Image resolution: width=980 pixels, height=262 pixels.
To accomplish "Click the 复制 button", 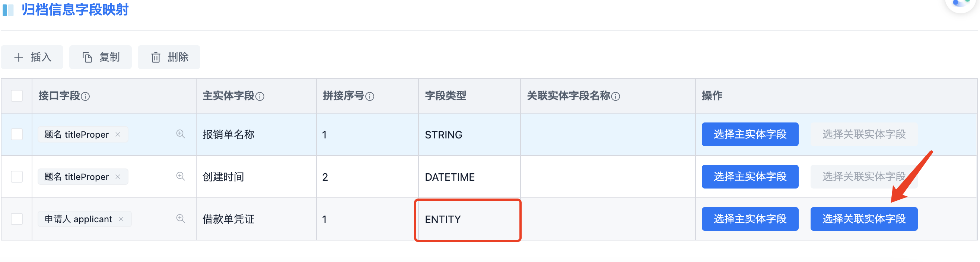I will 101,57.
